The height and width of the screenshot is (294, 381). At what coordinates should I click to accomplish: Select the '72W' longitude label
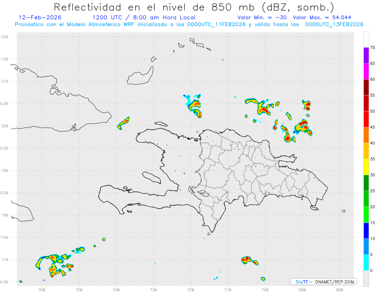(x=190, y=290)
